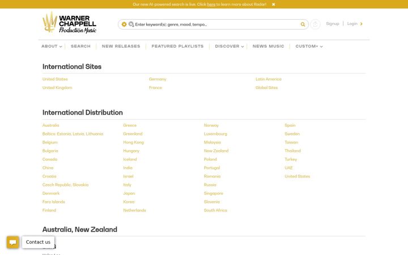Select Hungary distribution link

[131, 151]
